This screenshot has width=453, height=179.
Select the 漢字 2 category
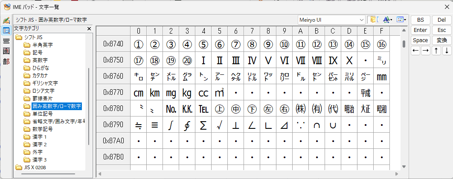click(x=35, y=144)
